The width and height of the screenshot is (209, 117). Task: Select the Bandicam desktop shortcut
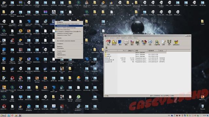[21, 79]
